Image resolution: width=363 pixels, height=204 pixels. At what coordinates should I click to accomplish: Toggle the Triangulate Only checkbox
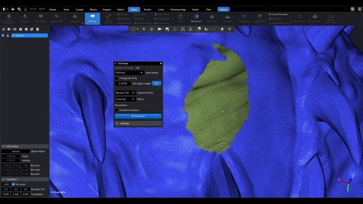coord(117,78)
